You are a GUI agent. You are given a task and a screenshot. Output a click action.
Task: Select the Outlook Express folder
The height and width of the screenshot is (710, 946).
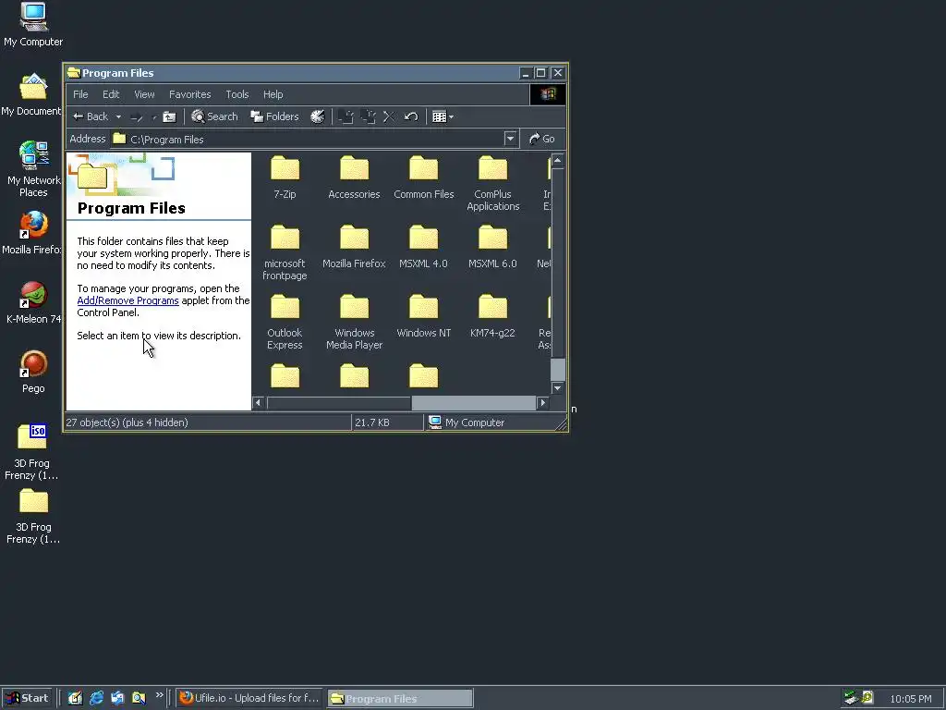pyautogui.click(x=285, y=322)
